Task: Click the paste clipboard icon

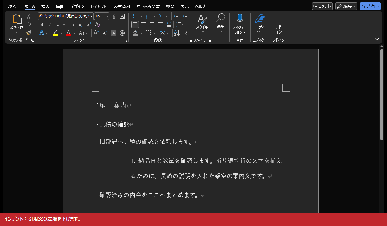Action: point(16,19)
